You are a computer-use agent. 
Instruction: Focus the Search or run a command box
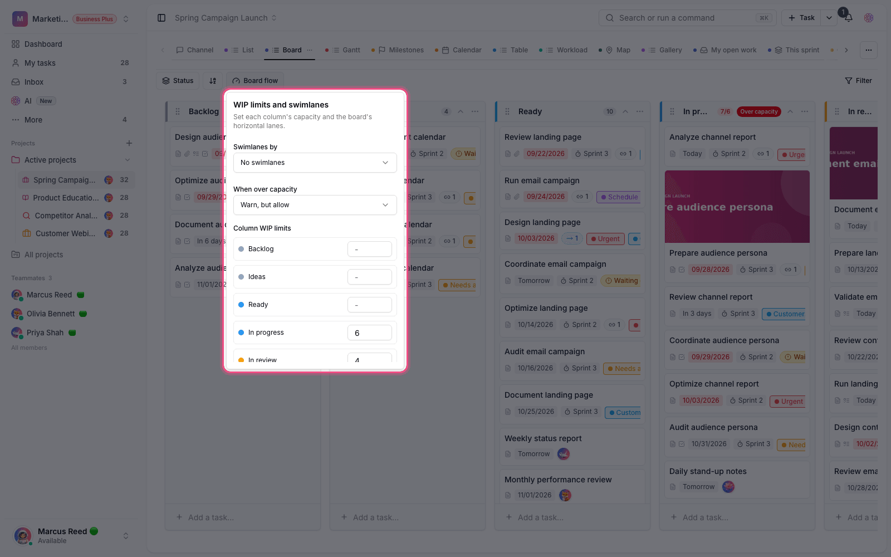click(x=688, y=18)
